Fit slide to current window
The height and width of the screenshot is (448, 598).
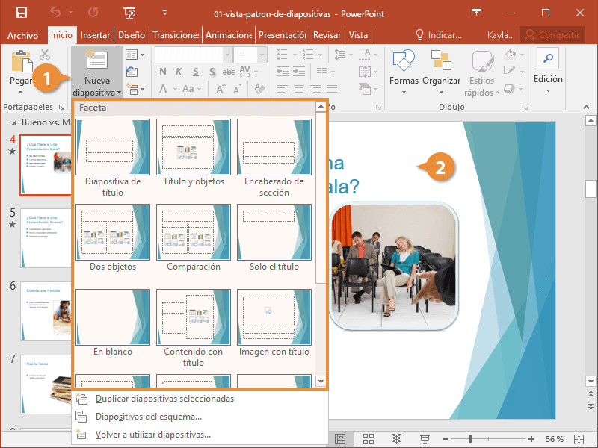click(x=579, y=439)
